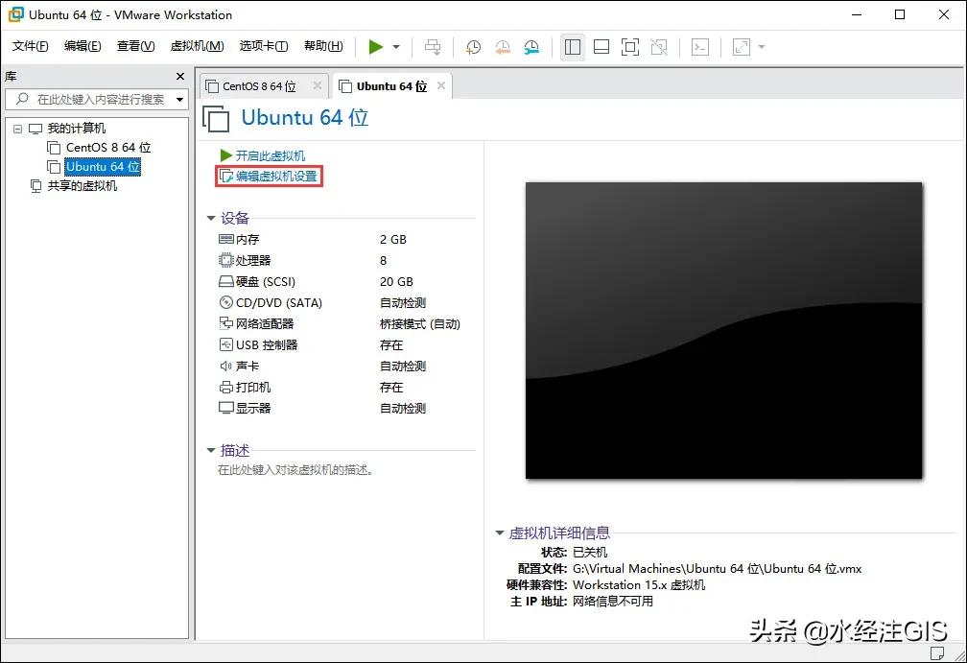The height and width of the screenshot is (663, 967).
Task: Toggle the library panel toolbar icon
Action: tap(573, 46)
